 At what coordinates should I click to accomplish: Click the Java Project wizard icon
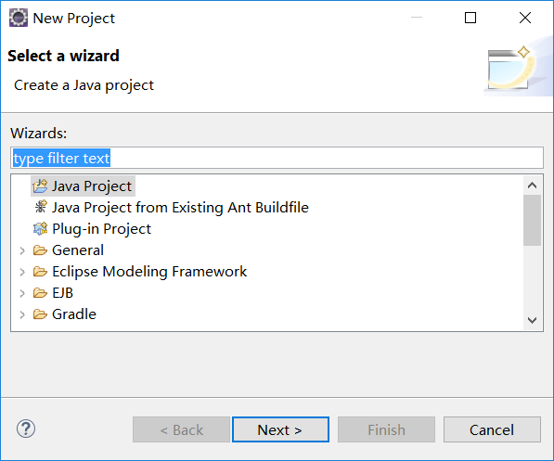[x=40, y=186]
